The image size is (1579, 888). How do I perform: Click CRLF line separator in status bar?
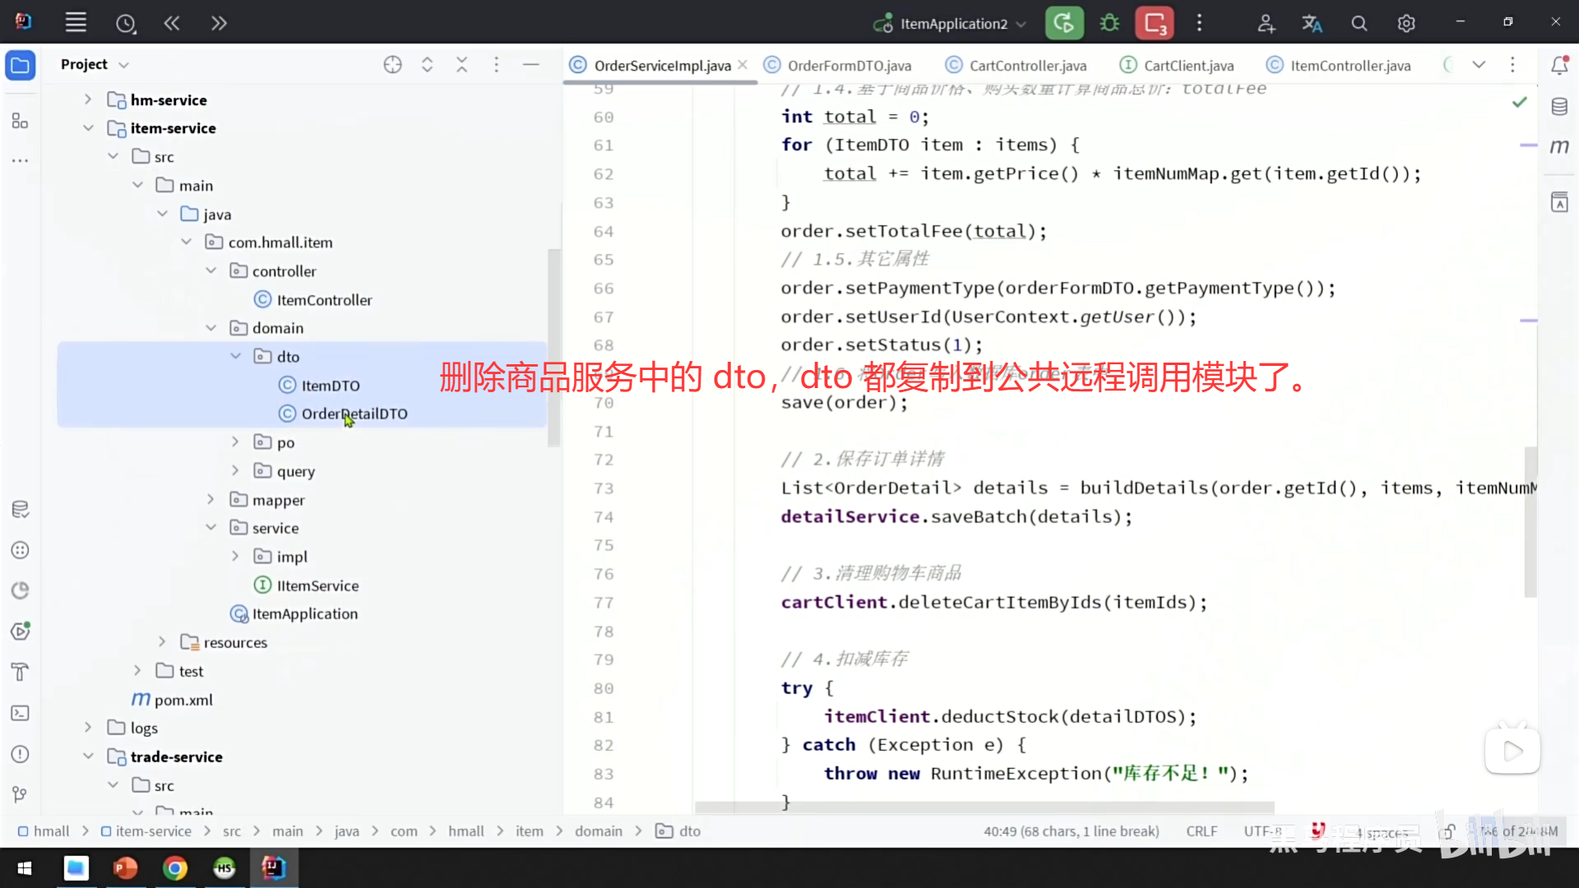(x=1202, y=831)
